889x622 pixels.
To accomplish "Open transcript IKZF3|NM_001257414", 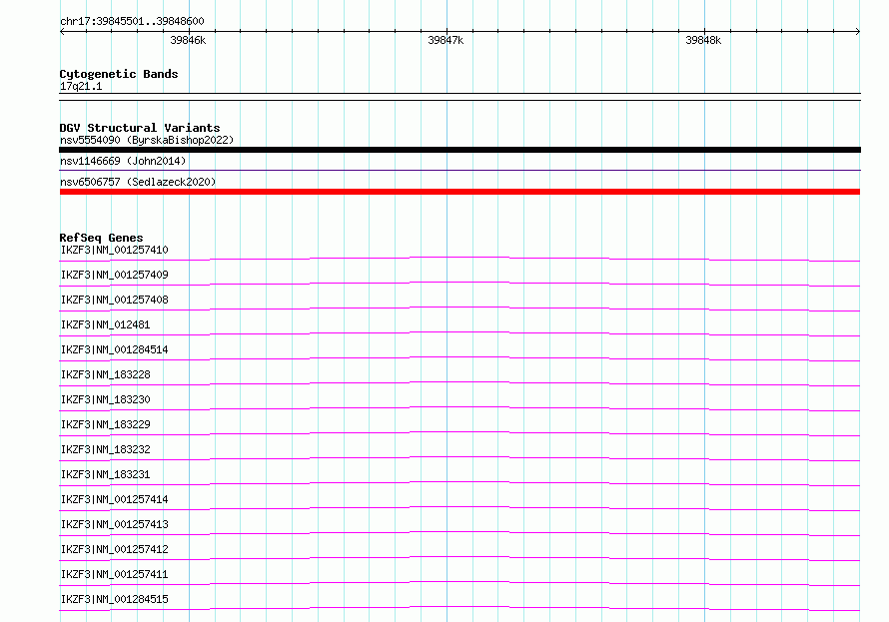I will [115, 499].
